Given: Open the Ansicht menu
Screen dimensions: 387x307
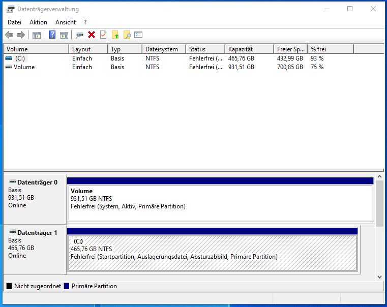Looking at the screenshot, I should pos(66,22).
